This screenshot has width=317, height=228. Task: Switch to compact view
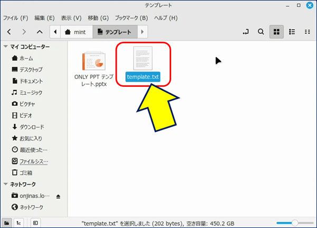(x=307, y=32)
